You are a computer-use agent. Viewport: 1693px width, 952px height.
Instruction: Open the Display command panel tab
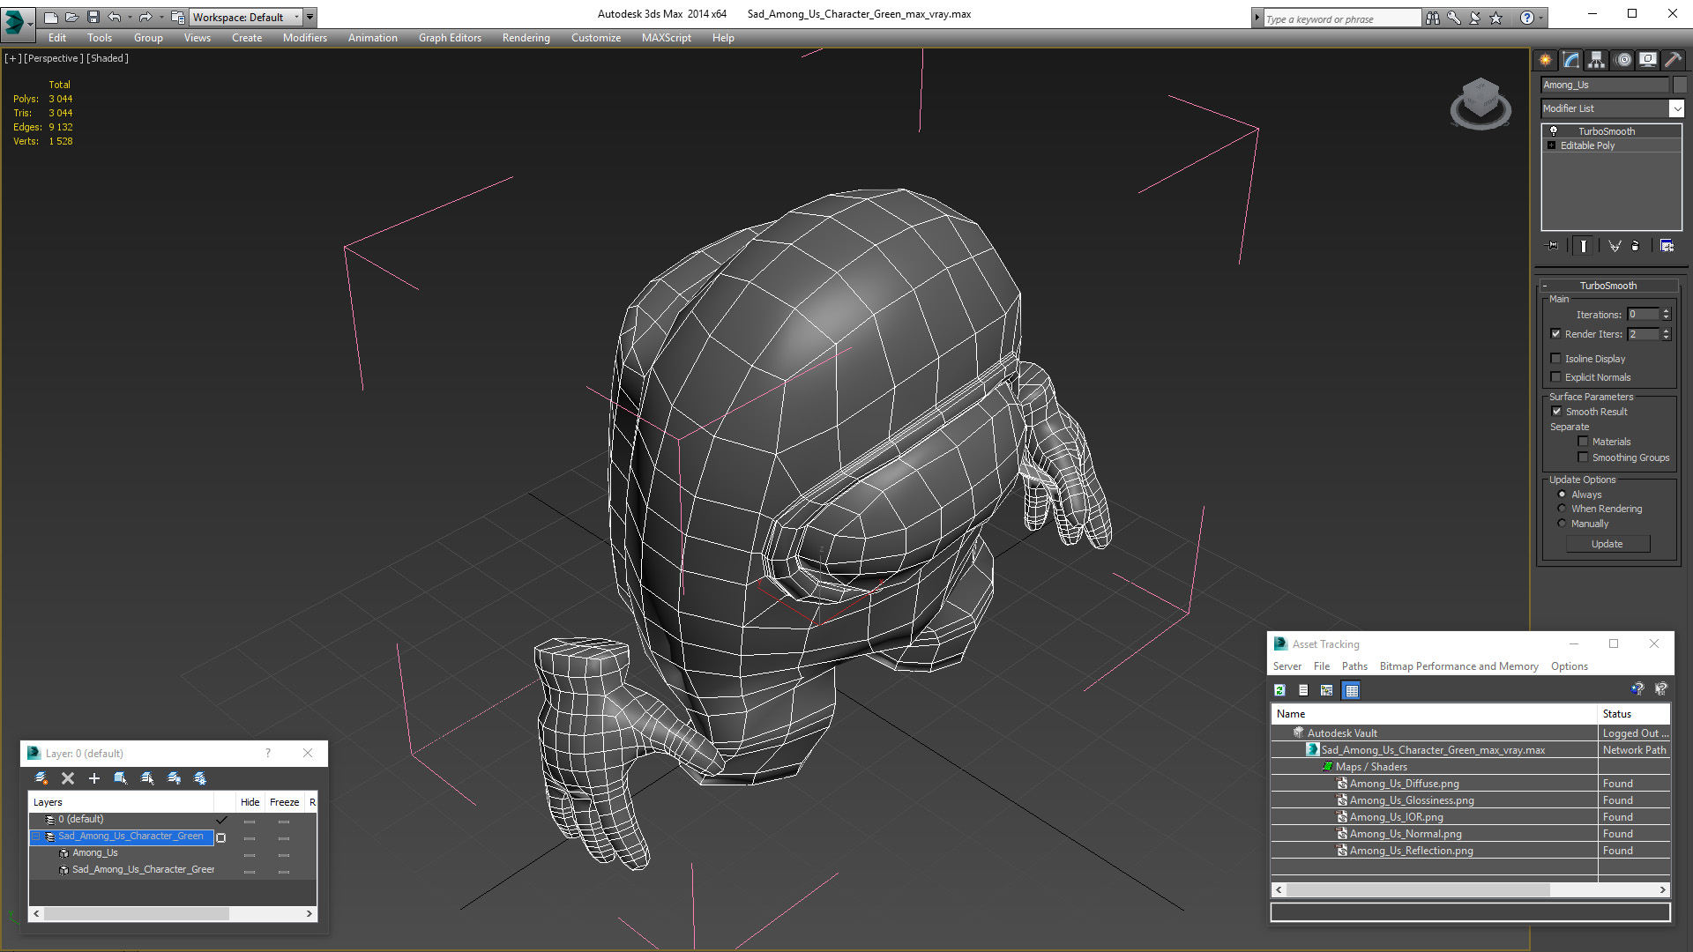pos(1648,60)
